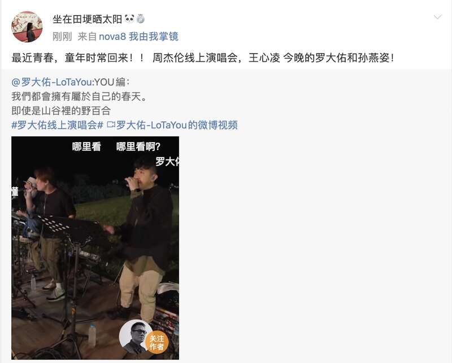Image resolution: width=452 pixels, height=363 pixels.
Task: Click the 刚刚 post timestamp
Action: click(62, 37)
